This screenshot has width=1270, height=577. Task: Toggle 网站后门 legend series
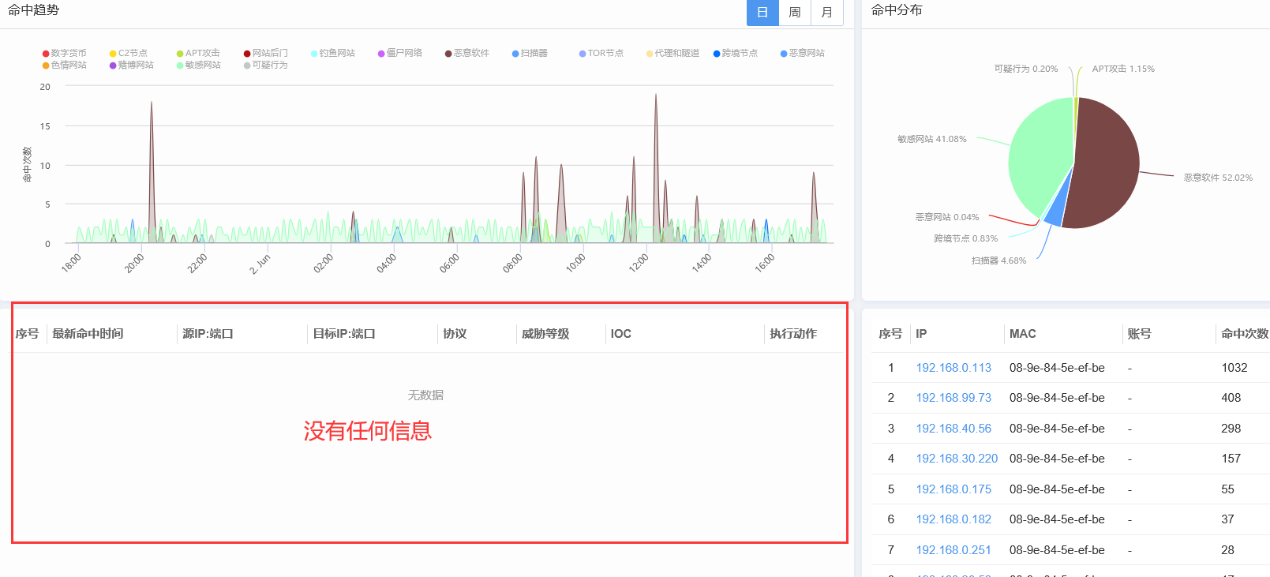pyautogui.click(x=266, y=53)
